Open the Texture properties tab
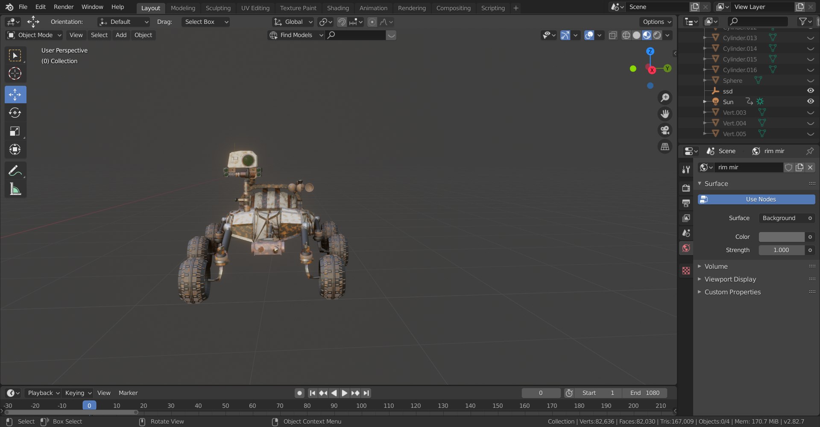Image resolution: width=820 pixels, height=427 pixels. [686, 270]
